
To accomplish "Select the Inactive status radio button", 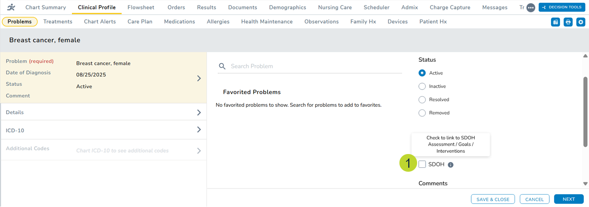I will (x=422, y=87).
